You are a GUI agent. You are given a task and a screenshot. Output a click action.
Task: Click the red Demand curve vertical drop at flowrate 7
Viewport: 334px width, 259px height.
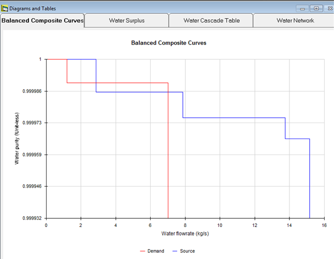(168, 155)
